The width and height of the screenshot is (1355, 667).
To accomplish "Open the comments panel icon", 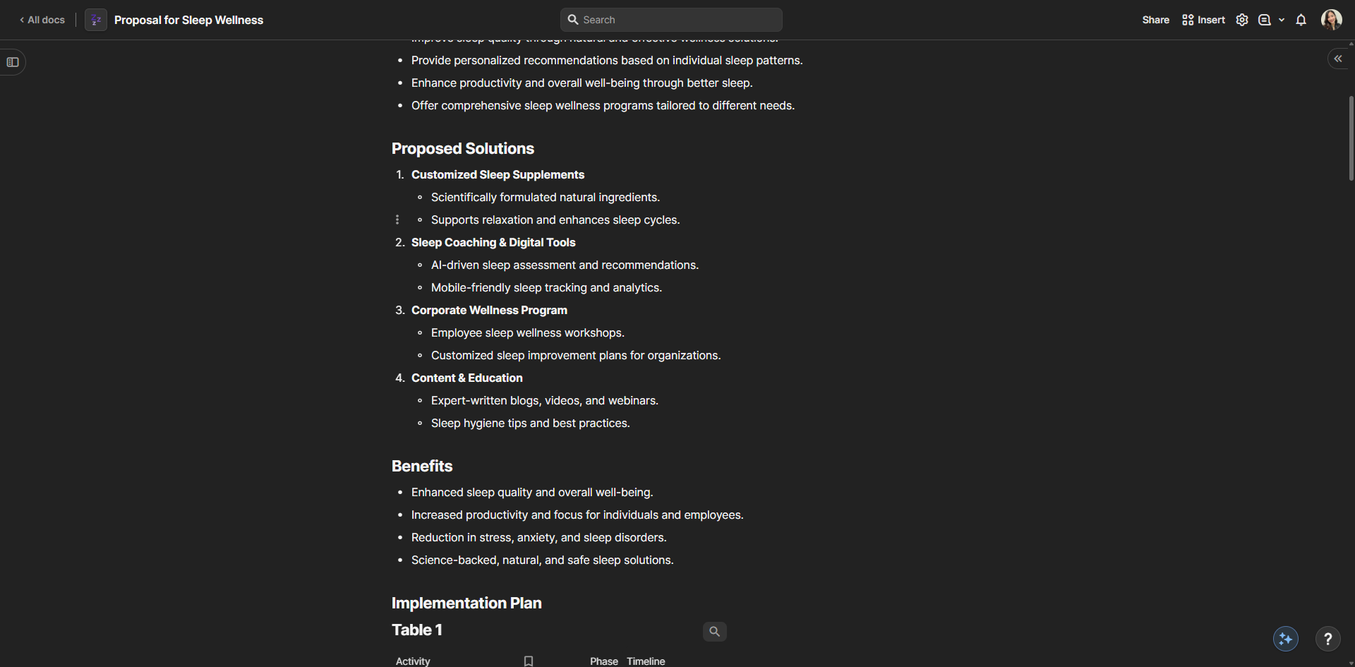I will 1265,20.
